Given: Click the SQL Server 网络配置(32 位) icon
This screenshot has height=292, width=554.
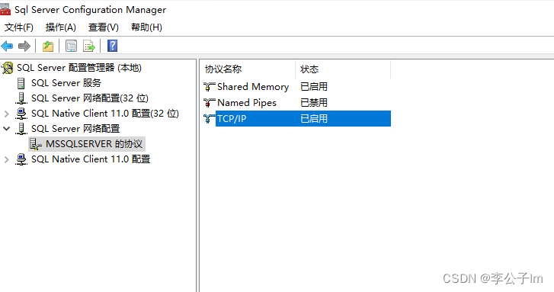Looking at the screenshot, I should coord(21,98).
